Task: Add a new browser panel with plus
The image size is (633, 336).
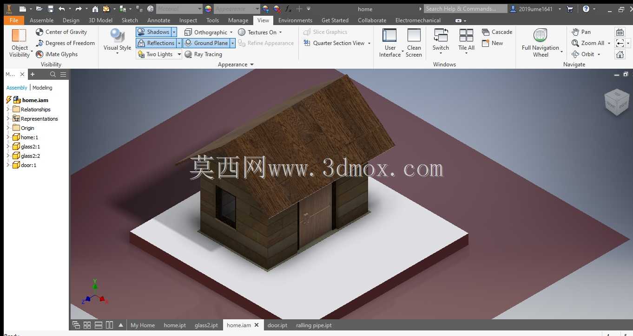Action: pyautogui.click(x=33, y=74)
